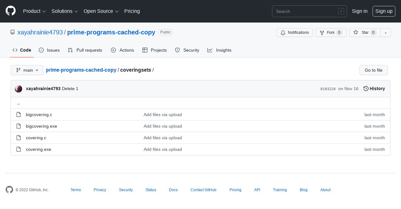Click the file icon next to bigcovering.exe
Viewport: 401px width, 209px height.
(19, 126)
